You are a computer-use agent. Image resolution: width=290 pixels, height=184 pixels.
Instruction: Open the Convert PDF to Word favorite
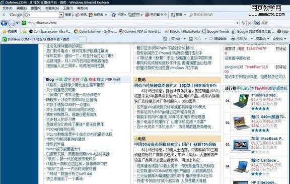point(140,31)
